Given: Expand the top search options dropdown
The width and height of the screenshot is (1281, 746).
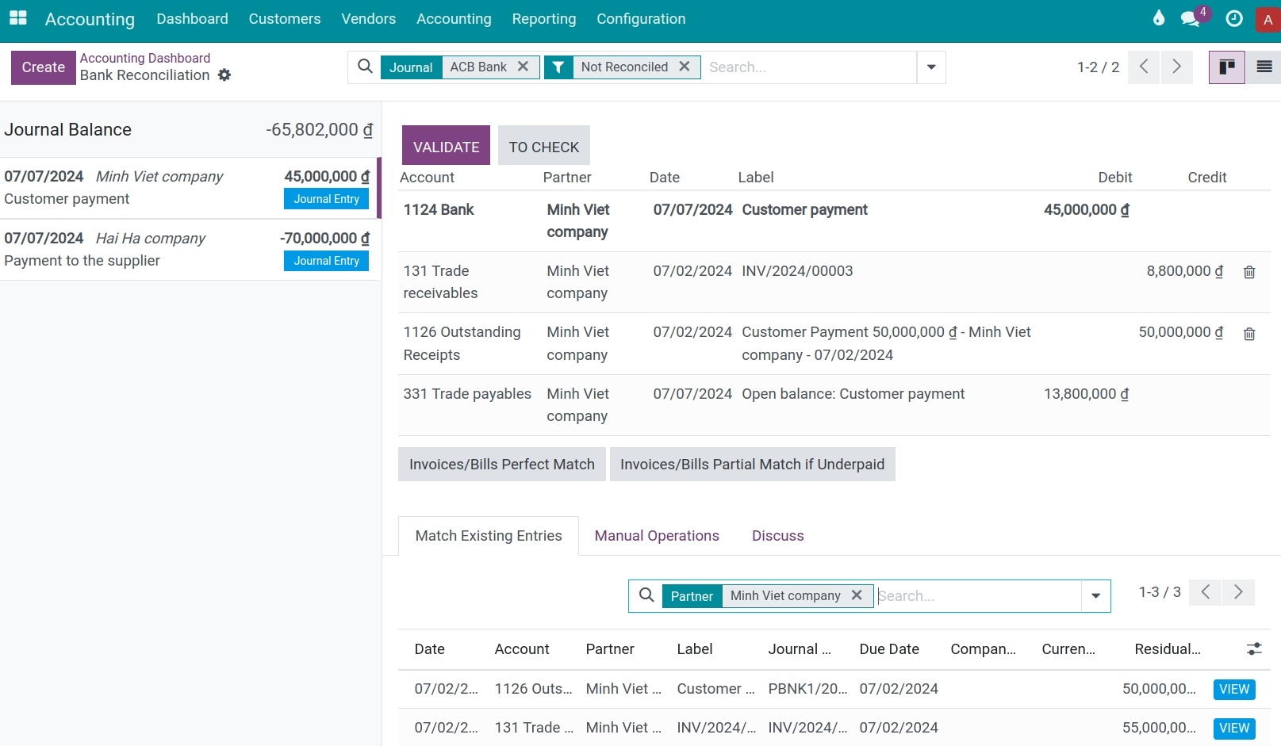Looking at the screenshot, I should [931, 67].
